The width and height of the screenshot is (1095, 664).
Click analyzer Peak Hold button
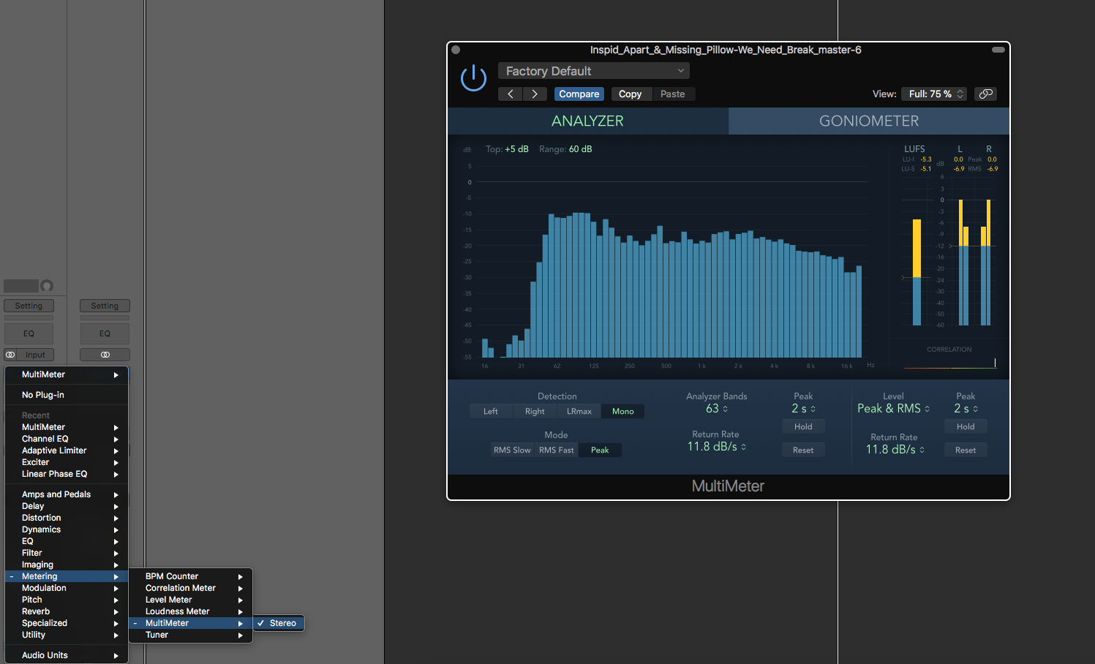[x=803, y=426]
